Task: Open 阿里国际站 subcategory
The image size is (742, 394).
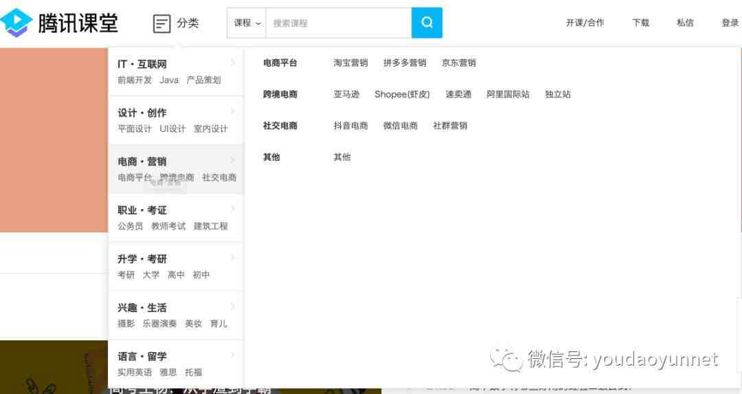Action: click(x=508, y=94)
